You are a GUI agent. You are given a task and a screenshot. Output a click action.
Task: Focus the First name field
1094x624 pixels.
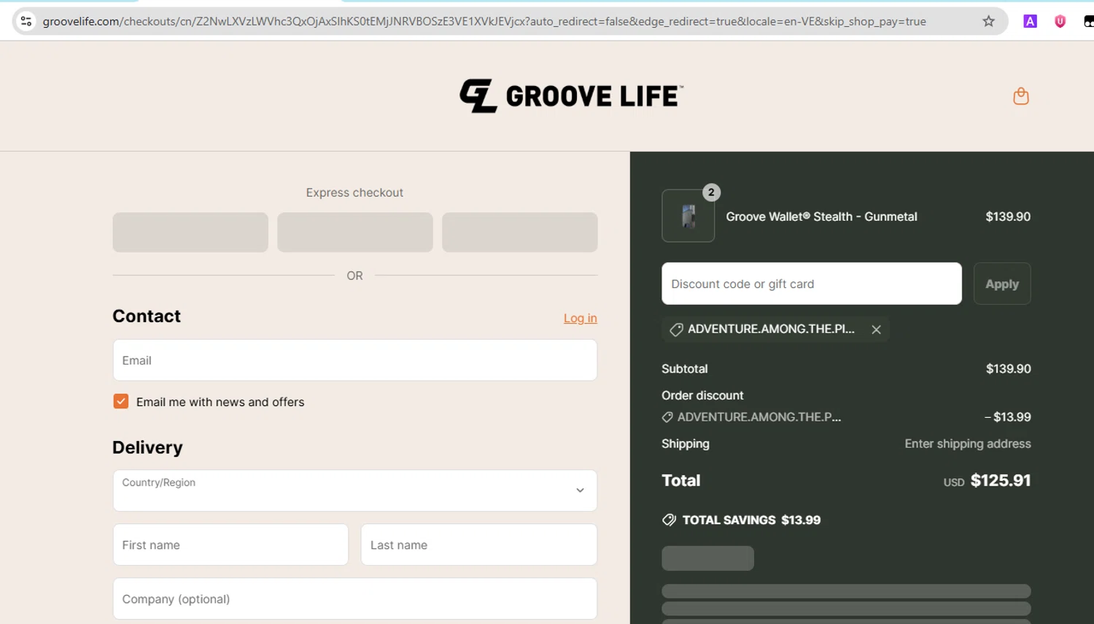pos(230,545)
